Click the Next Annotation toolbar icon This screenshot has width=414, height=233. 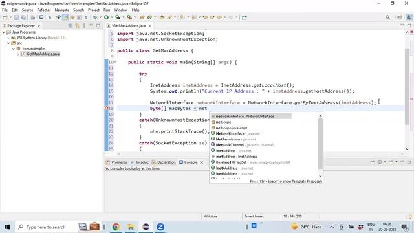pyautogui.click(x=182, y=17)
